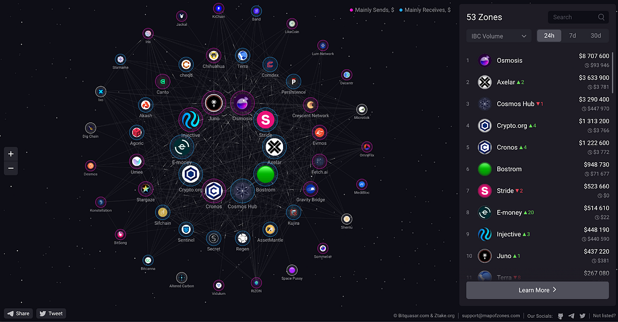Open the Telegram social icon in footer
Viewport: 618px width, 322px height.
(x=572, y=316)
